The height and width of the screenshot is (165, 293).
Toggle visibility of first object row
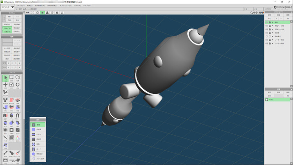coord(266,22)
